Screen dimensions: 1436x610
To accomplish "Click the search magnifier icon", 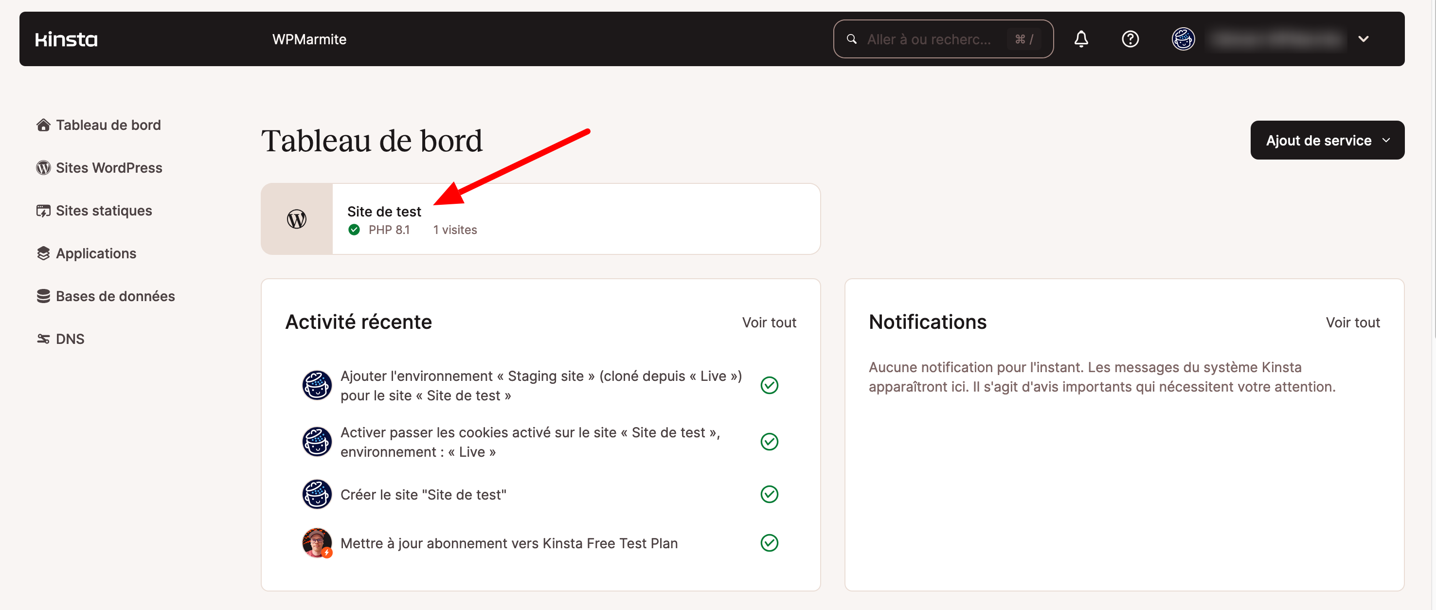I will [x=852, y=39].
